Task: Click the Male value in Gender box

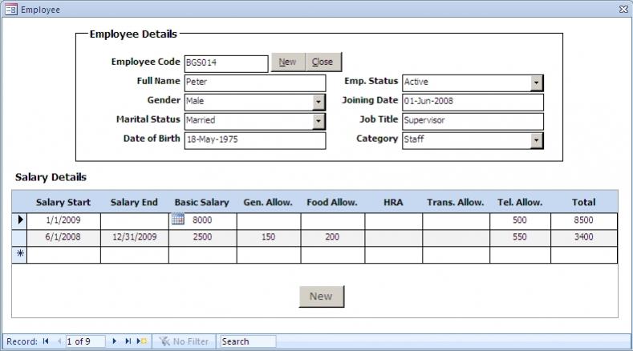Action: 195,101
